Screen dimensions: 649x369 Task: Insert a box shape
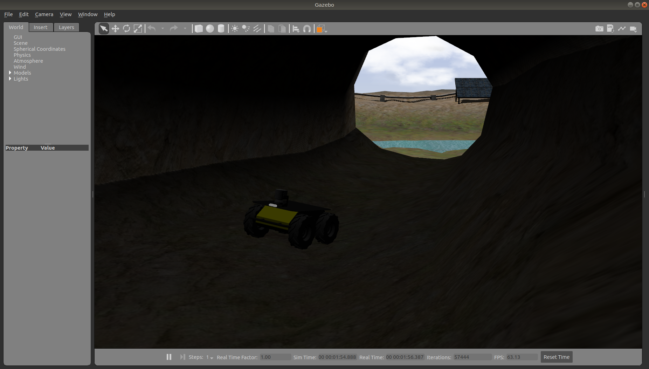click(x=199, y=29)
